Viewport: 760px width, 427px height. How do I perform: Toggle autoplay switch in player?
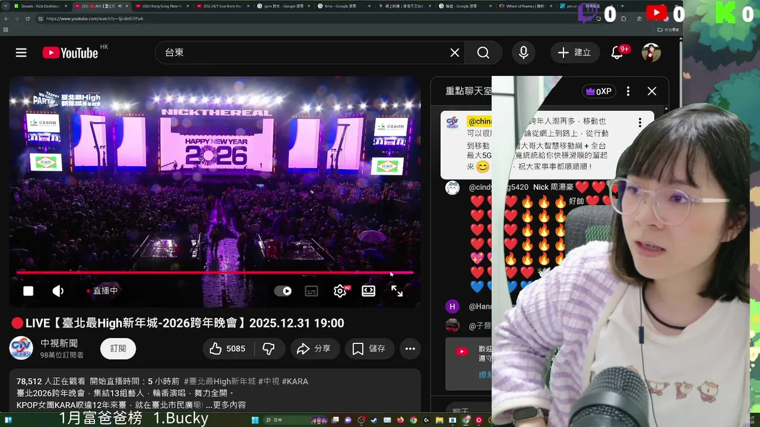(x=283, y=291)
